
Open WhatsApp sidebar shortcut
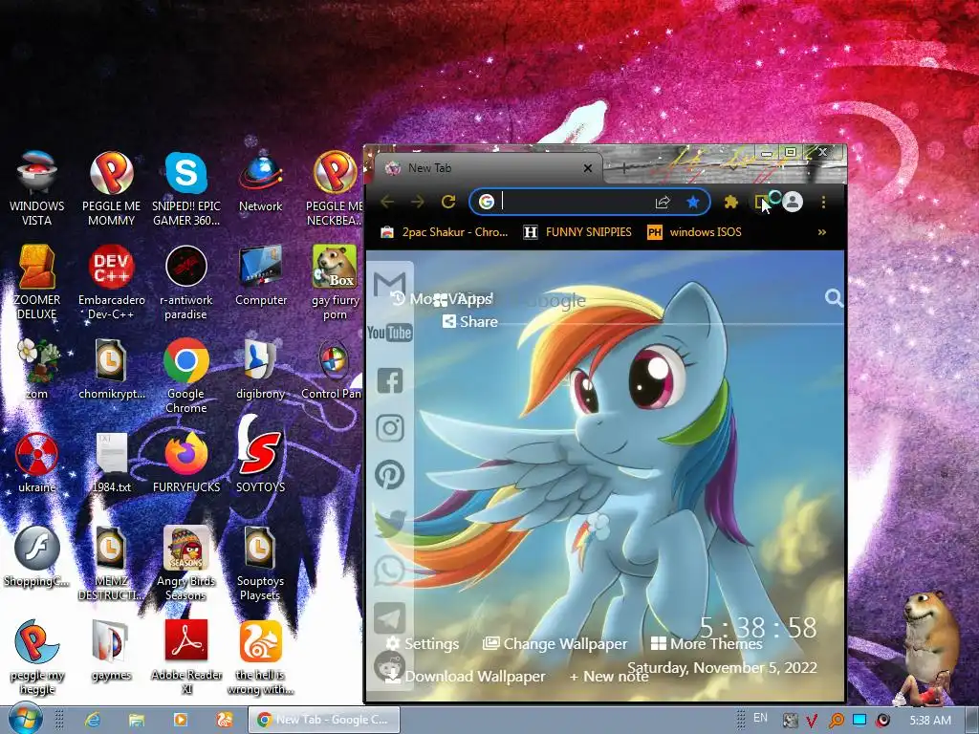(390, 570)
